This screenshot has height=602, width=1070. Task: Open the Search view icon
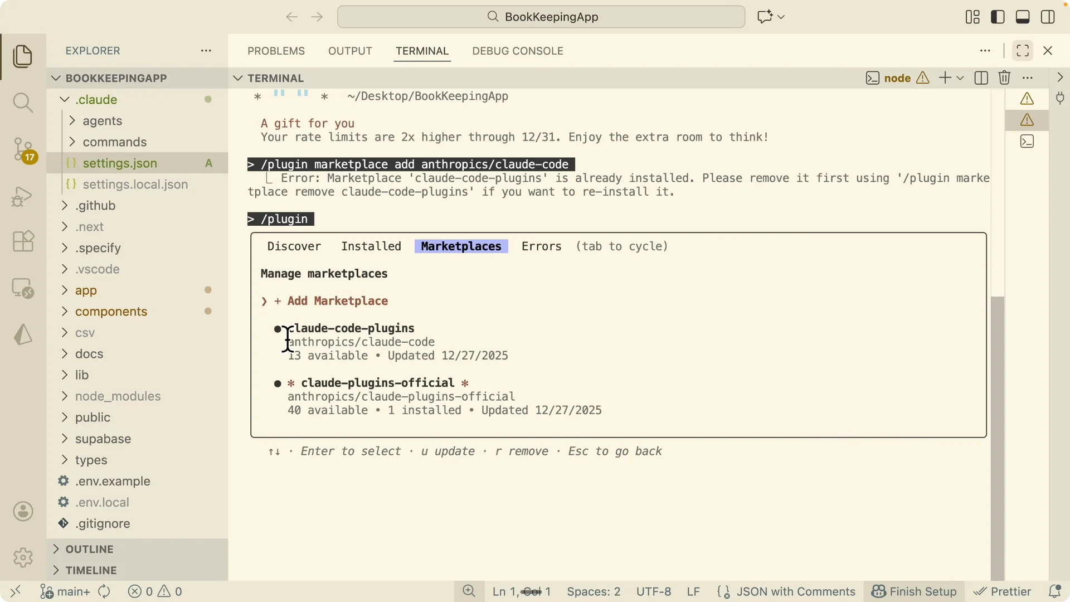[23, 103]
